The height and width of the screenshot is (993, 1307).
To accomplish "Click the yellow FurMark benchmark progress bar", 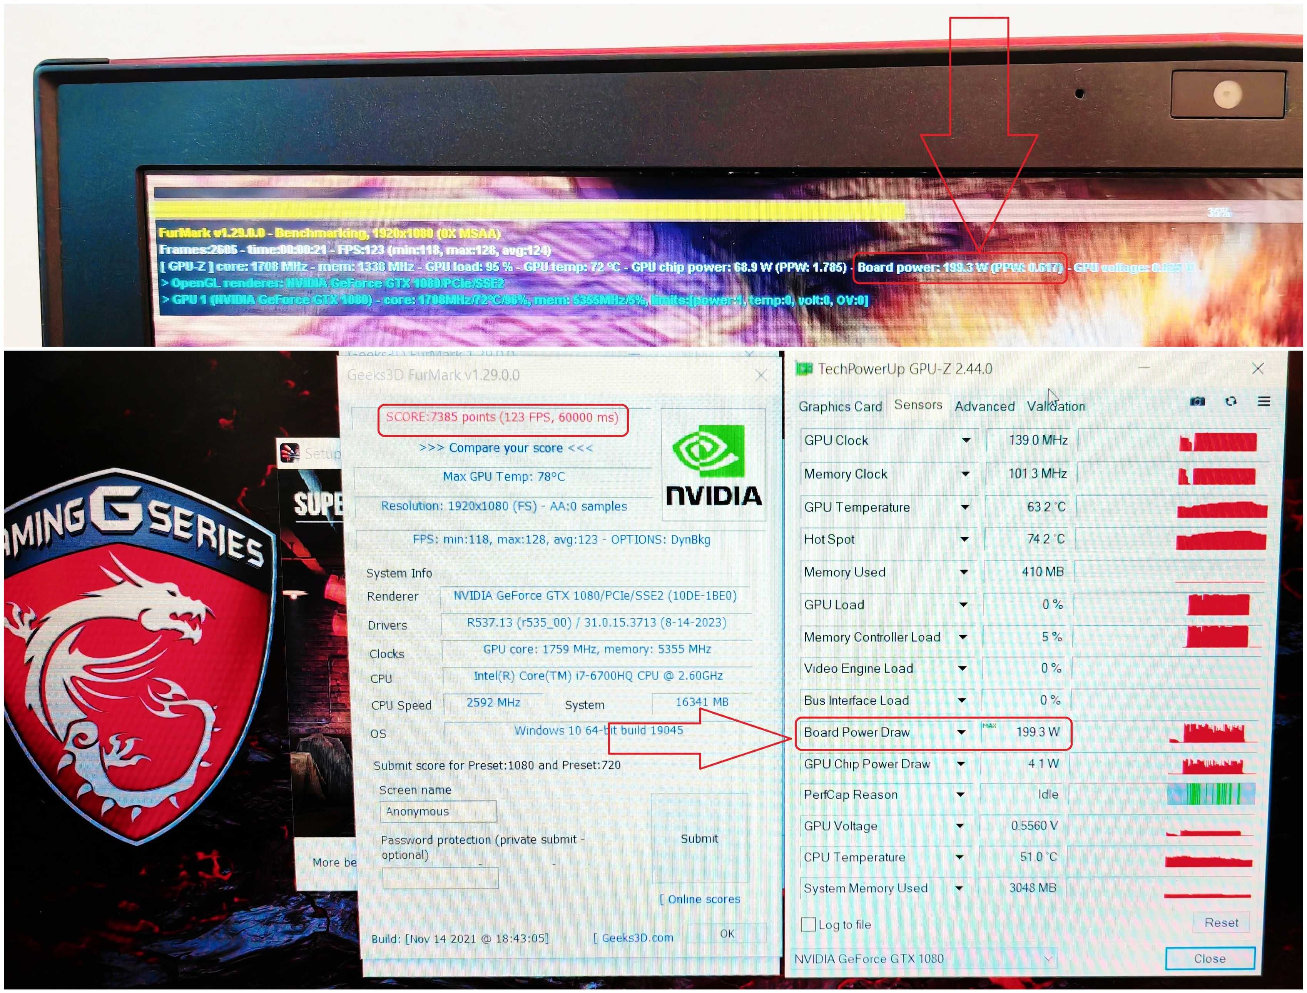I will click(529, 211).
